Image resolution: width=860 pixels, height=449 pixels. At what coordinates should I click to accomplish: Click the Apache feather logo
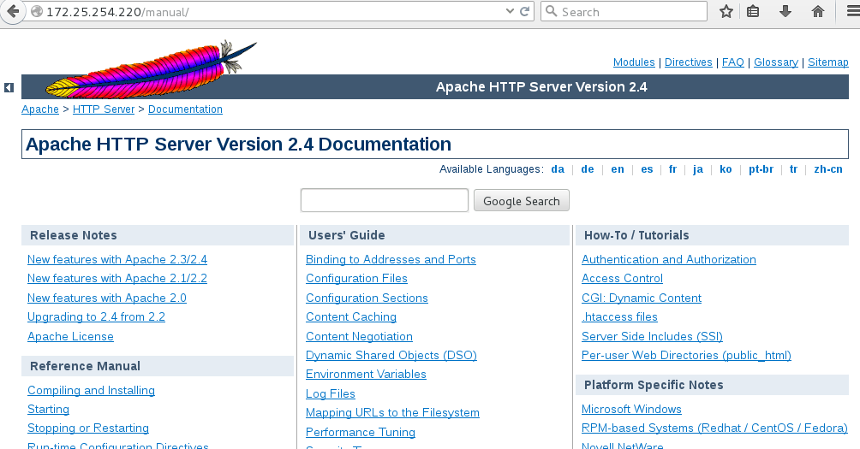click(151, 69)
